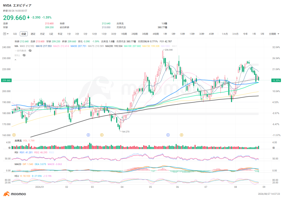Select the 30分 interval
283x199 pixels.
(114, 34)
